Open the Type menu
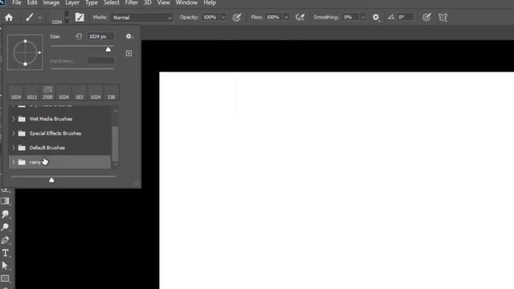Screen dimensions: 514x289 point(92,3)
